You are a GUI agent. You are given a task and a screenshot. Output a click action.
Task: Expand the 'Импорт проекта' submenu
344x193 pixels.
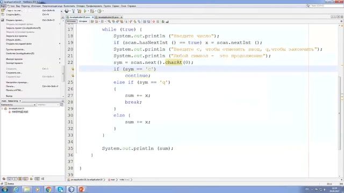point(60,59)
